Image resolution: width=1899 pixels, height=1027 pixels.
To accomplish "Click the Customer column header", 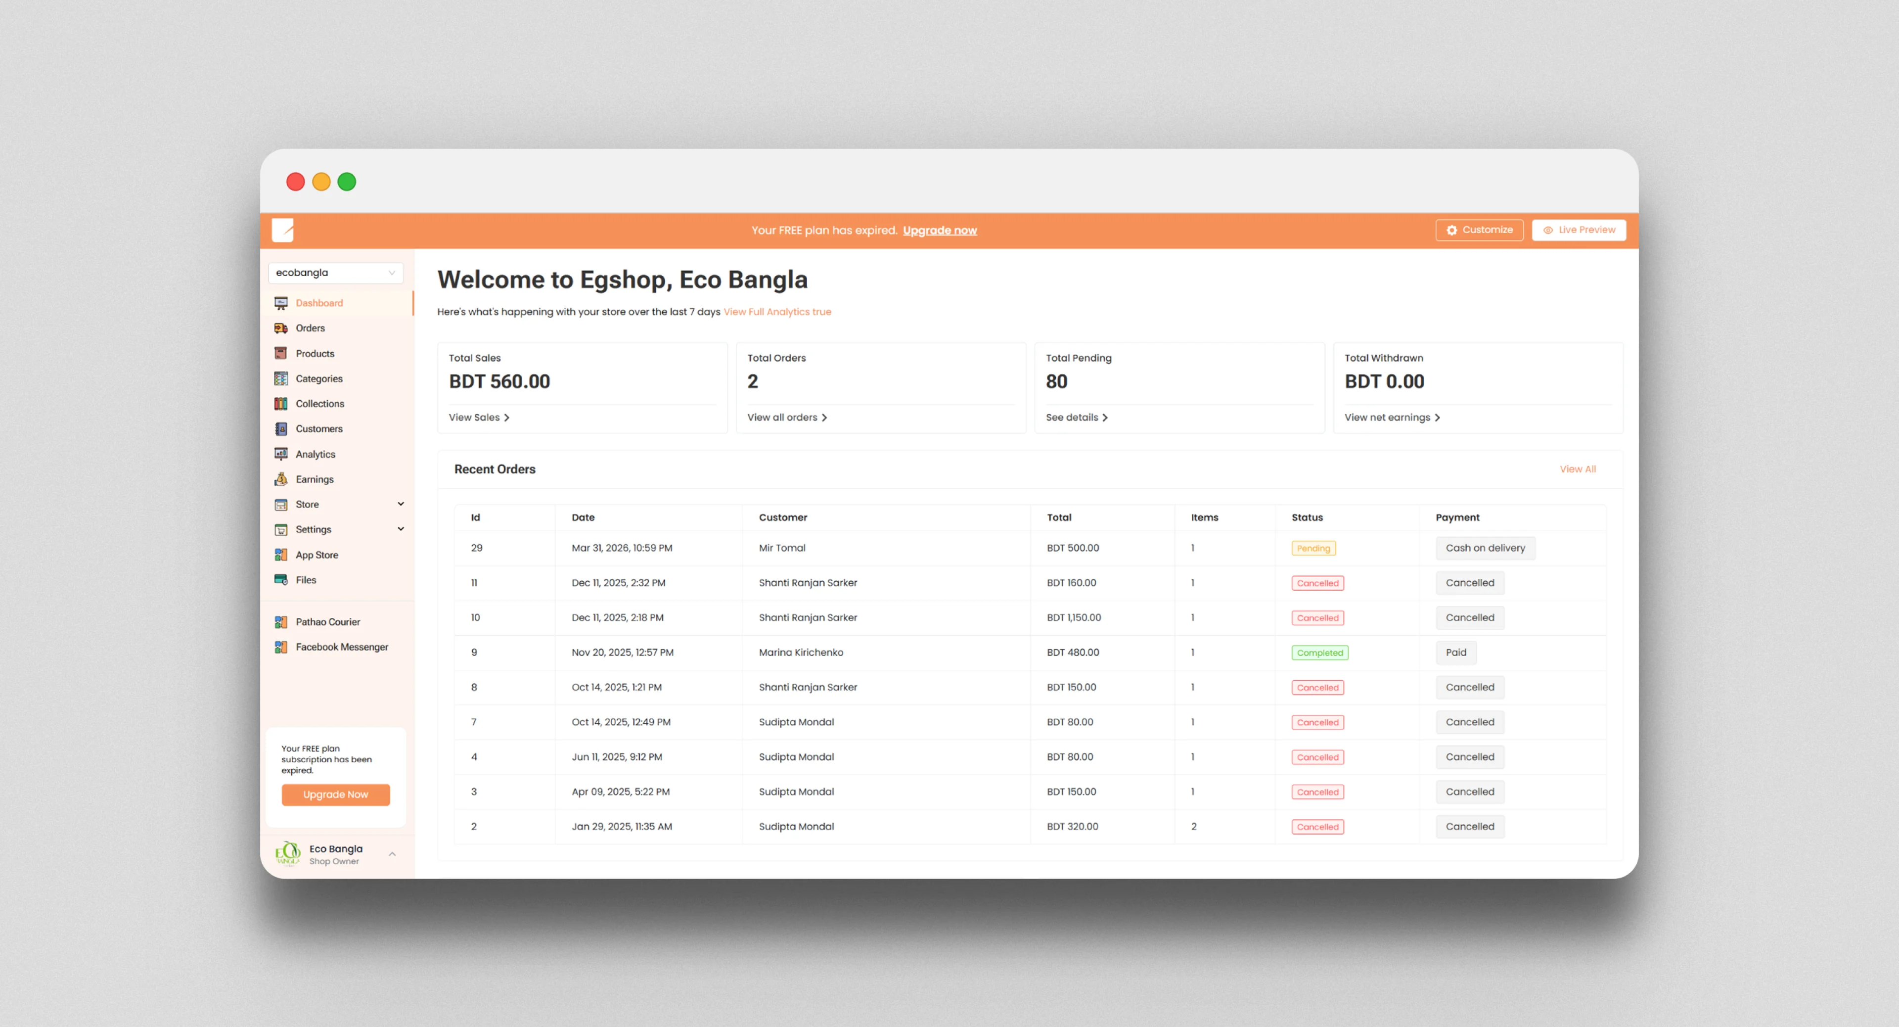I will [x=783, y=517].
